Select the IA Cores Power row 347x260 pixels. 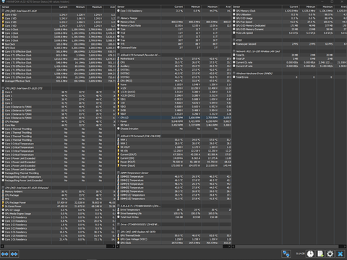58,206
